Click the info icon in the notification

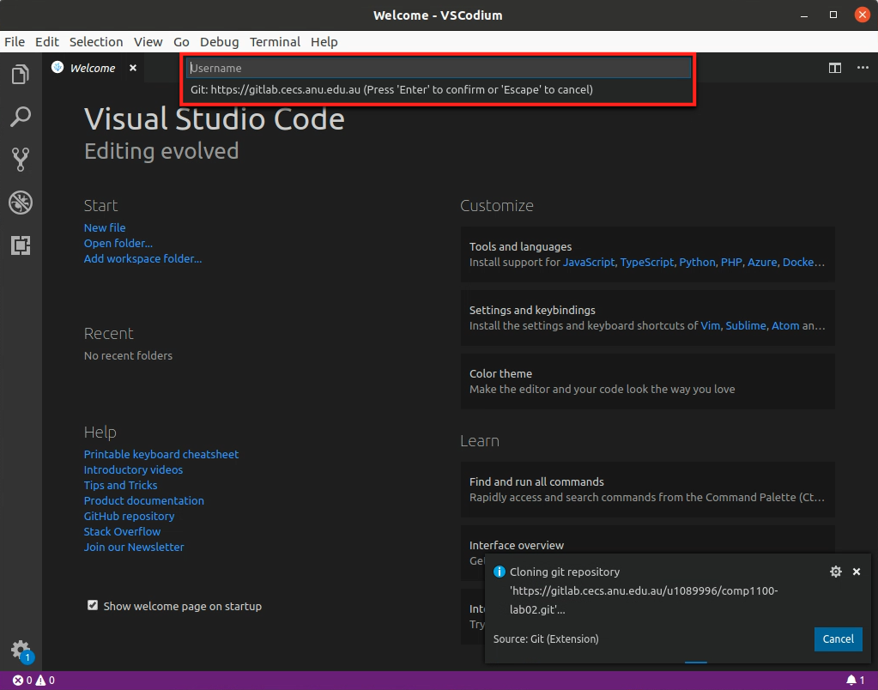point(499,572)
